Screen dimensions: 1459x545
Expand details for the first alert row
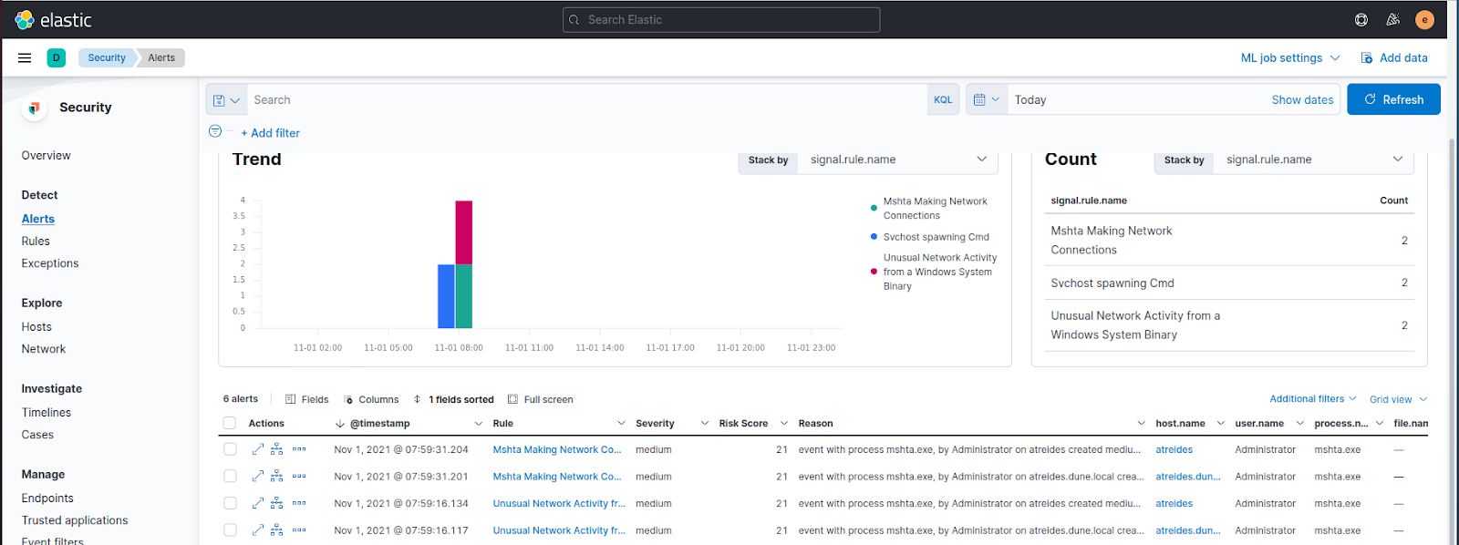point(258,449)
